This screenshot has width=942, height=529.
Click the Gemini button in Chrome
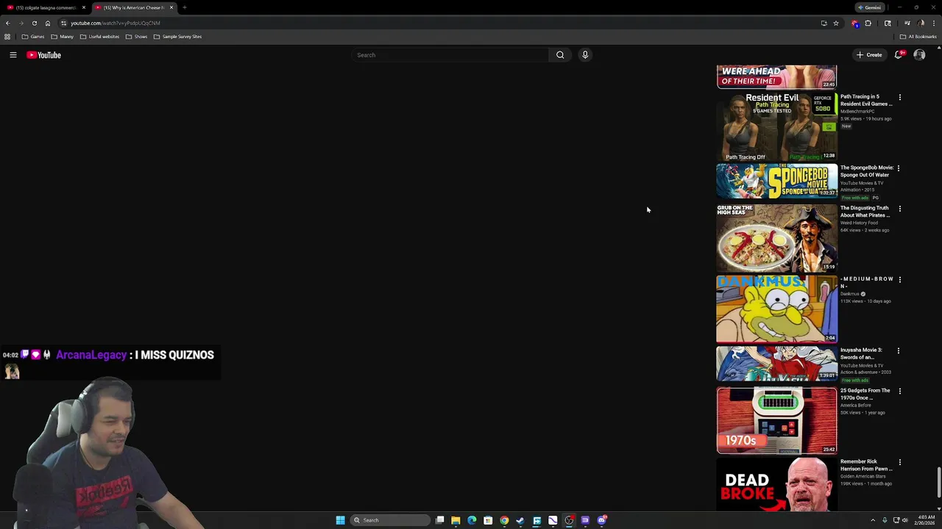(870, 7)
